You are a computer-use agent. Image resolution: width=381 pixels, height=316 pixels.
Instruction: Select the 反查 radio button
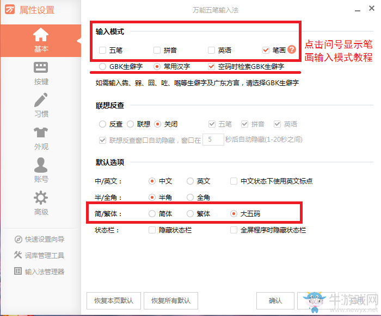point(102,124)
